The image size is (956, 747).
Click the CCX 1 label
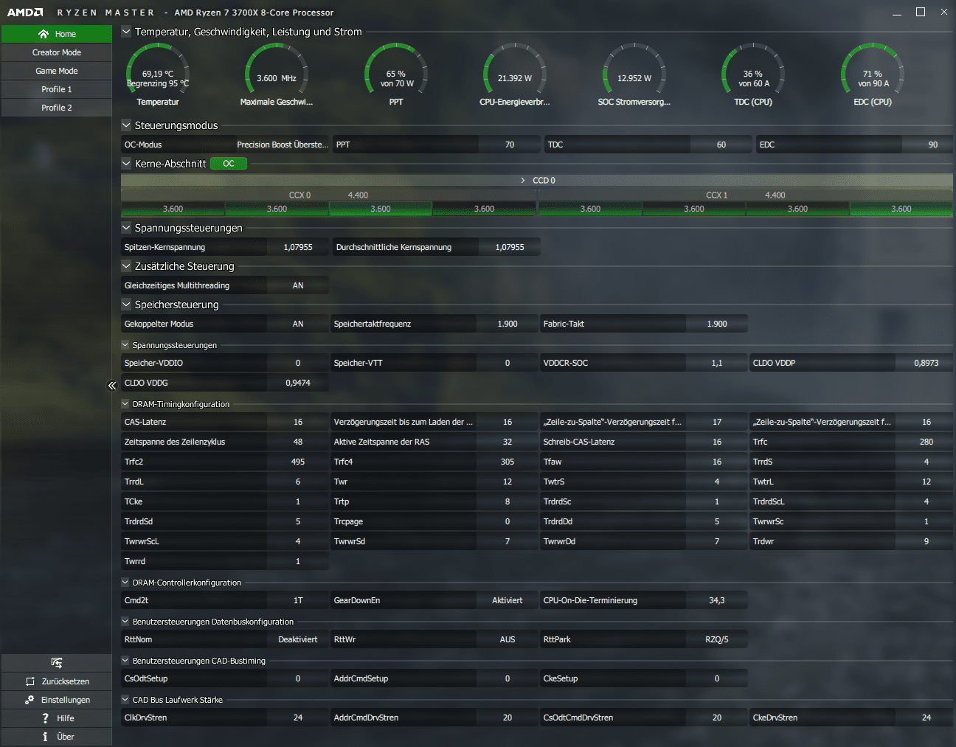[x=717, y=195]
